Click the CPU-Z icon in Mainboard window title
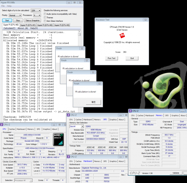187x183 pixels. pos(68,157)
